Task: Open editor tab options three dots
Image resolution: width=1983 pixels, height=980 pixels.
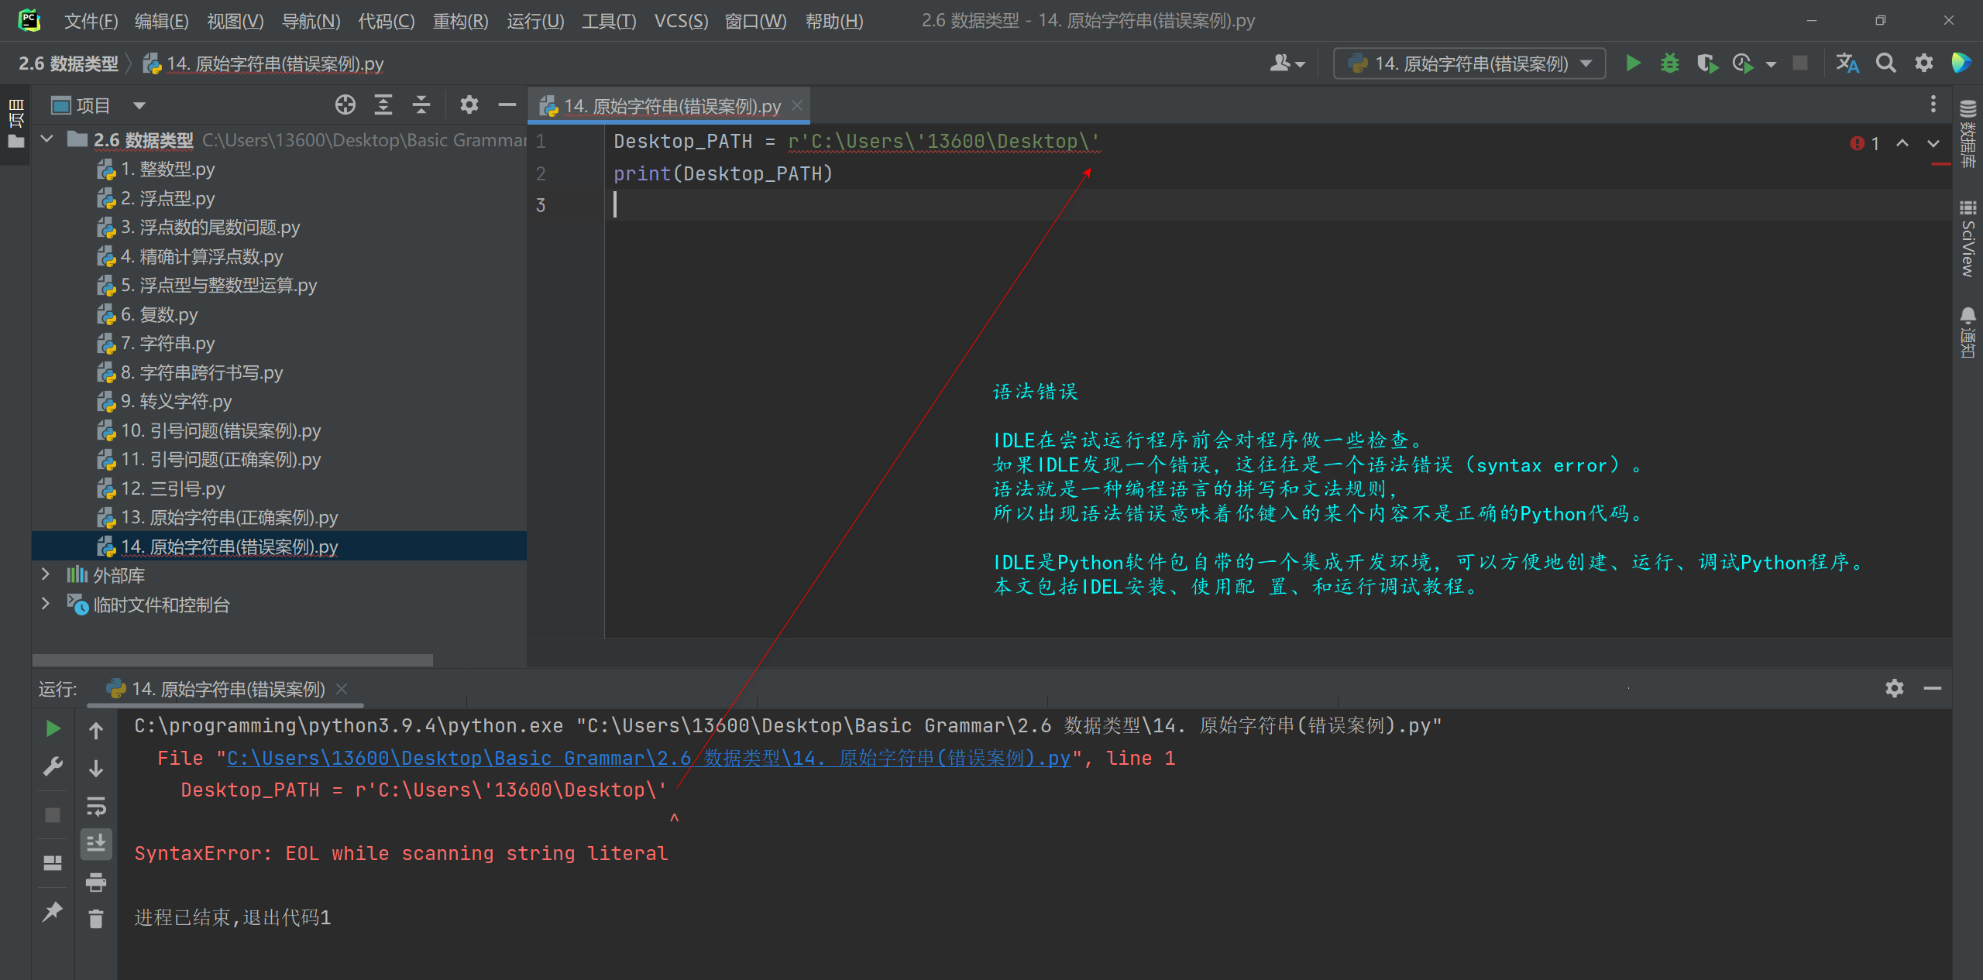Action: coord(1933,105)
